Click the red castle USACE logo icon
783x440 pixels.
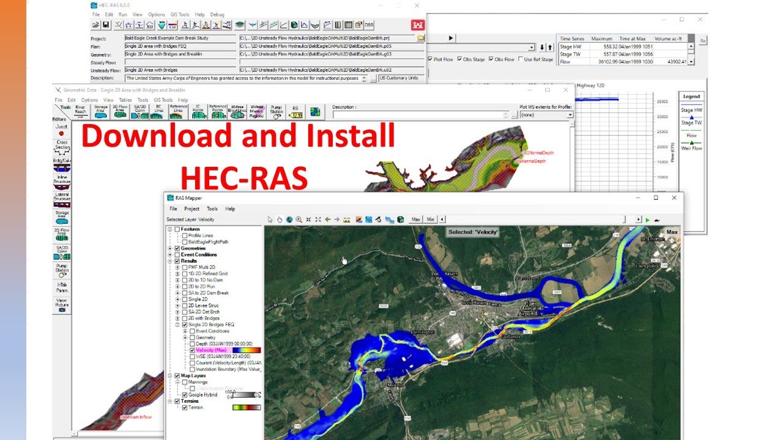coord(417,25)
